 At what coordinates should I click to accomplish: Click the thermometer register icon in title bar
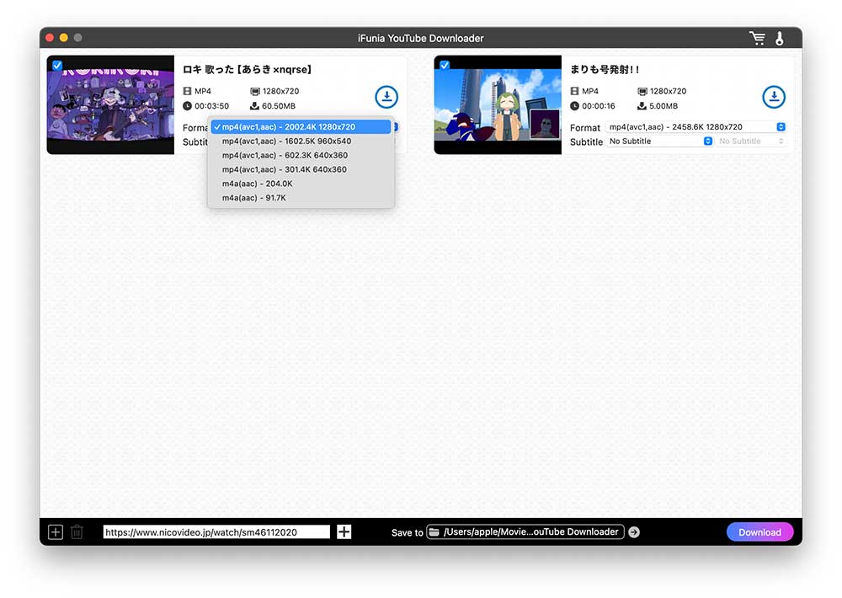pyautogui.click(x=780, y=38)
